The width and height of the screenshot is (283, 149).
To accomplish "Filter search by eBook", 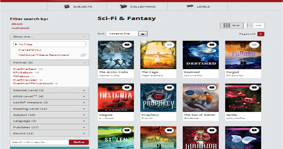I will [17, 24].
